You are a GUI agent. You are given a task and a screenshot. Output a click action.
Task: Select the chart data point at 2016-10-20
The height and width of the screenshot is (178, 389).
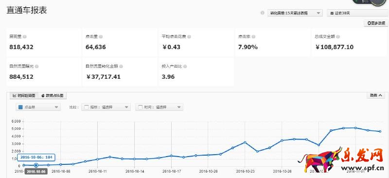point(208,155)
